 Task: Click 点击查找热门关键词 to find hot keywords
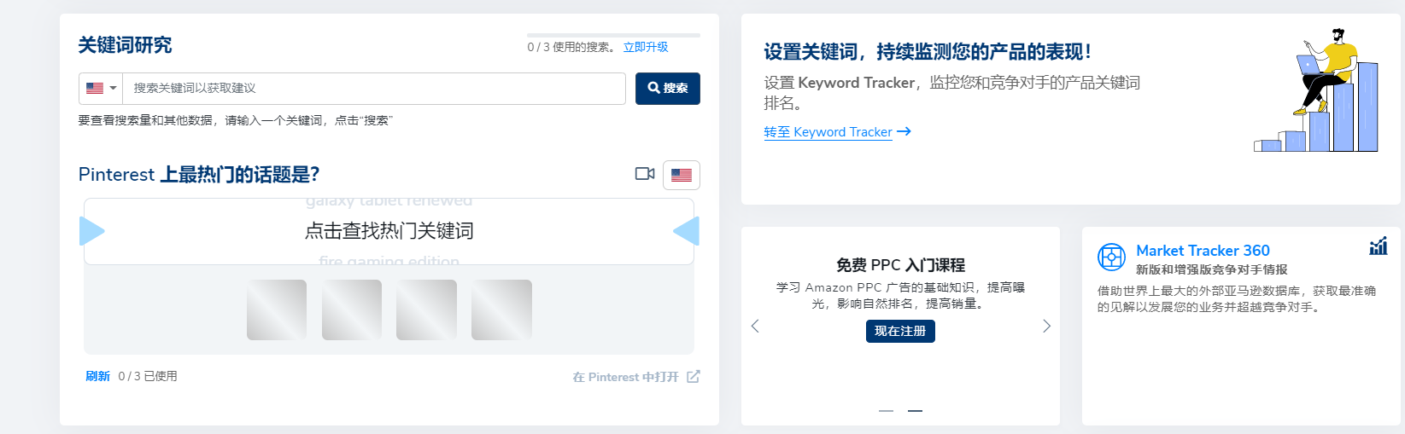(389, 231)
